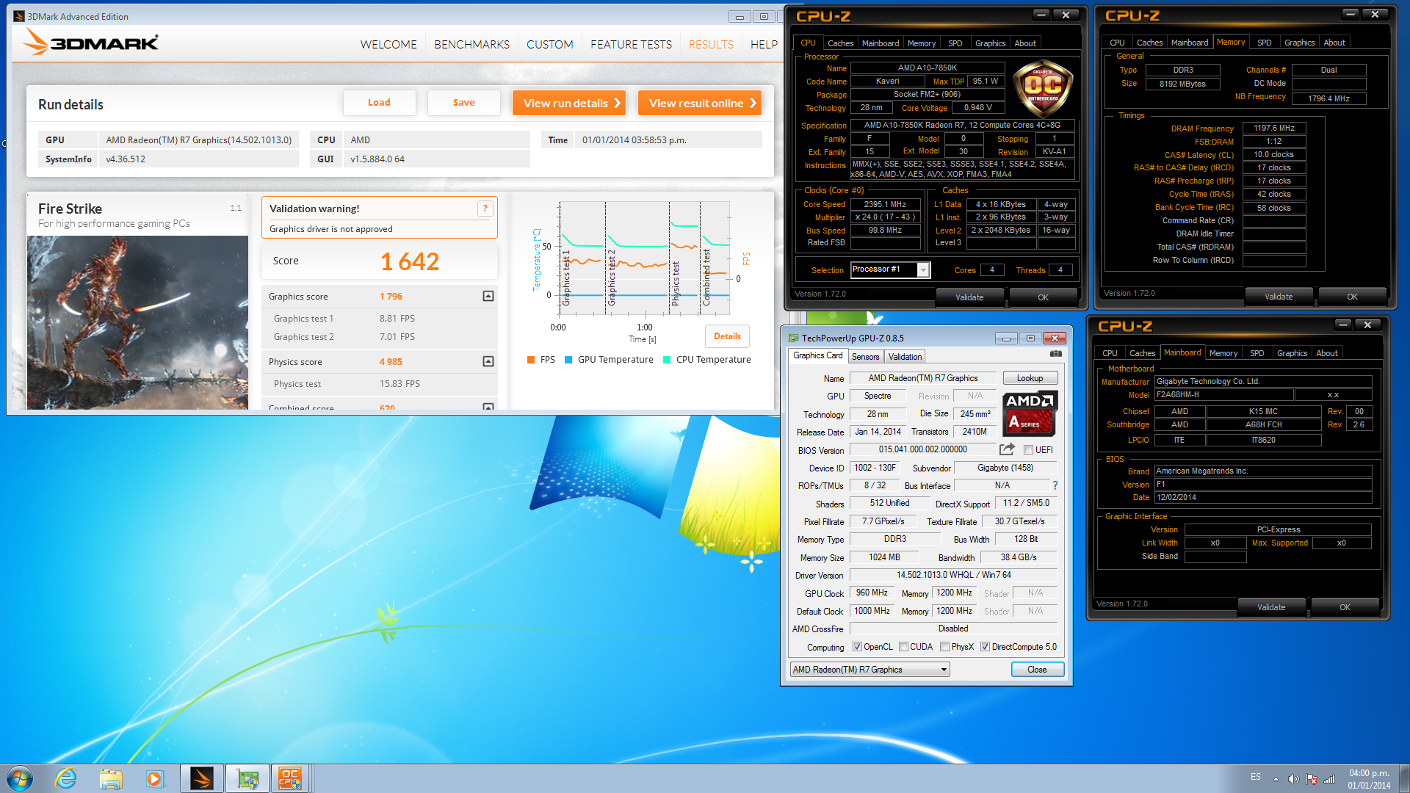Click the DRAM Frequency 1197.6 MHz field
This screenshot has height=793, width=1410.
tap(1273, 128)
